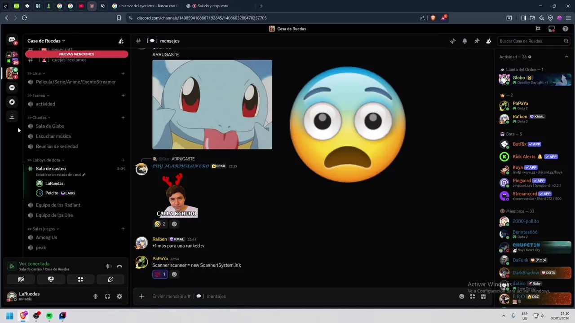575x323 pixels.
Task: Share your screen in the voice panel
Action: (x=51, y=279)
